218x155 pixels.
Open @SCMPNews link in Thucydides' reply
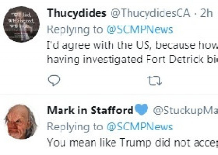(140, 30)
